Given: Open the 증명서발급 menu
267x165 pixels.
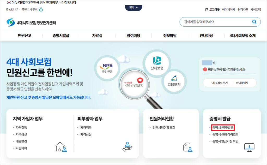Looking at the screenshot, I should (61, 36).
